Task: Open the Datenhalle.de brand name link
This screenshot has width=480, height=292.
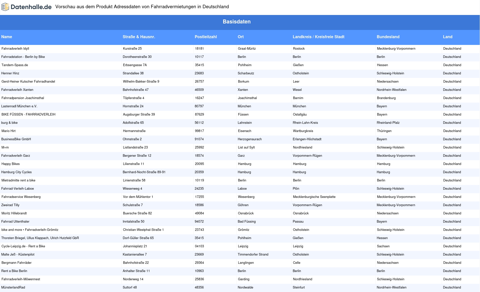Action: 31,7
